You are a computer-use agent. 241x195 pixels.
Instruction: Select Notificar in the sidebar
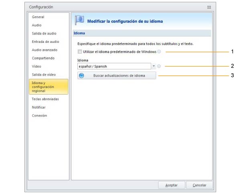click(x=38, y=107)
